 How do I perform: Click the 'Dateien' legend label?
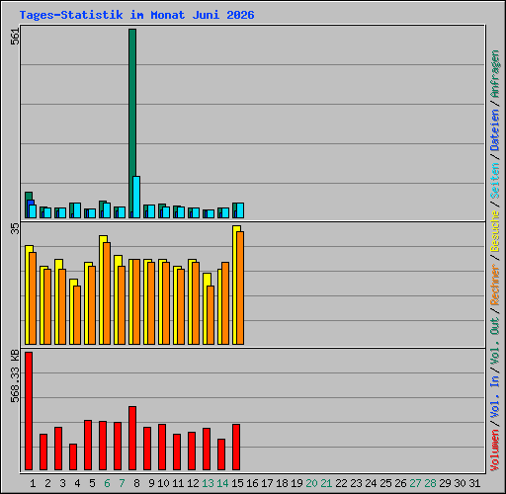[x=495, y=130]
